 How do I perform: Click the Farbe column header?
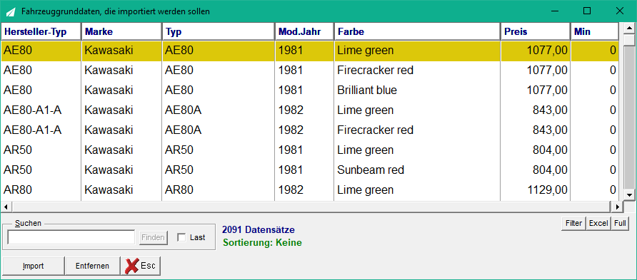(x=417, y=31)
